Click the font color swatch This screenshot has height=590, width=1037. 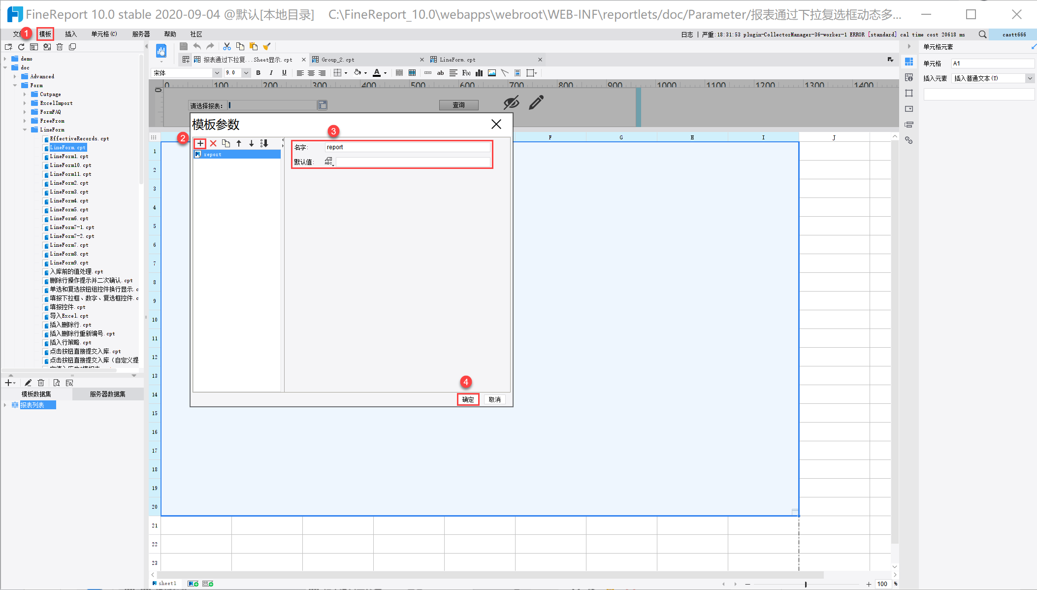[x=377, y=73]
